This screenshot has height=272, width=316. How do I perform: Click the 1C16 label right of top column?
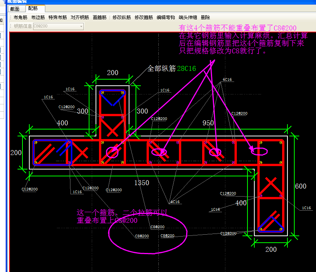[x=165, y=90]
